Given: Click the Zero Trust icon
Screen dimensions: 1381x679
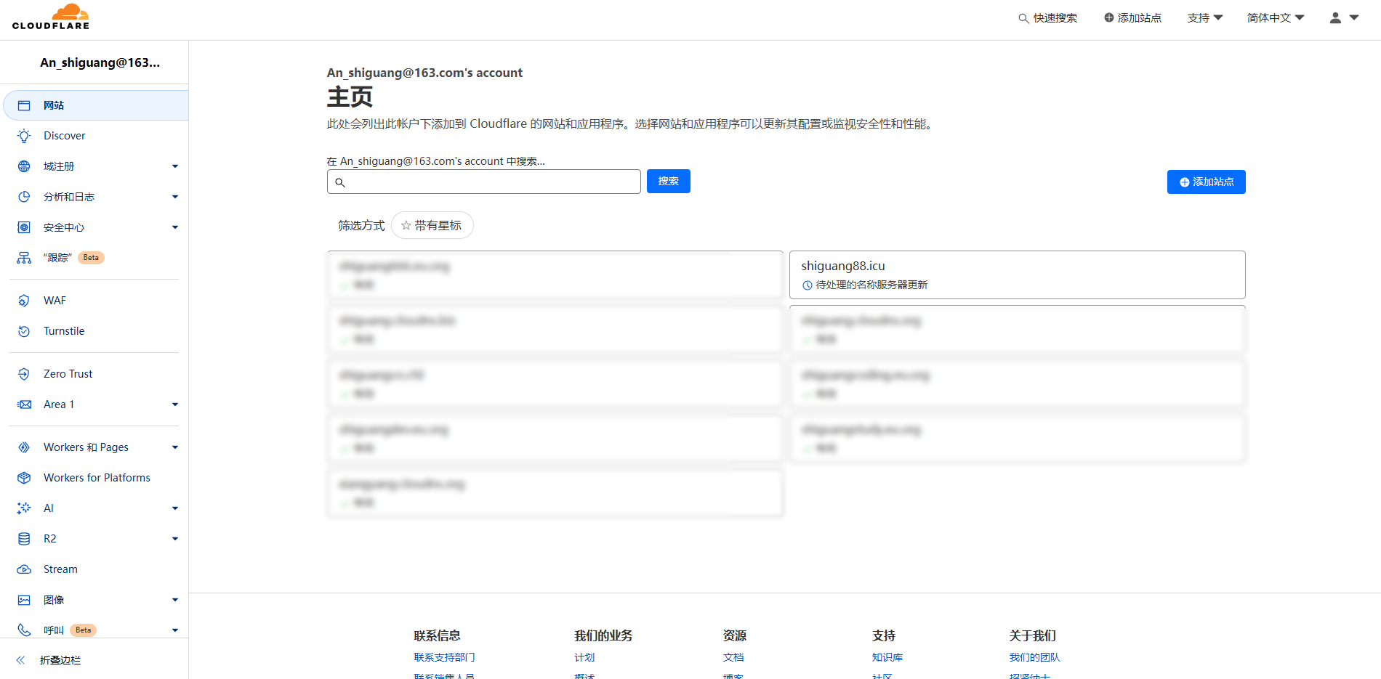Looking at the screenshot, I should click(x=24, y=374).
